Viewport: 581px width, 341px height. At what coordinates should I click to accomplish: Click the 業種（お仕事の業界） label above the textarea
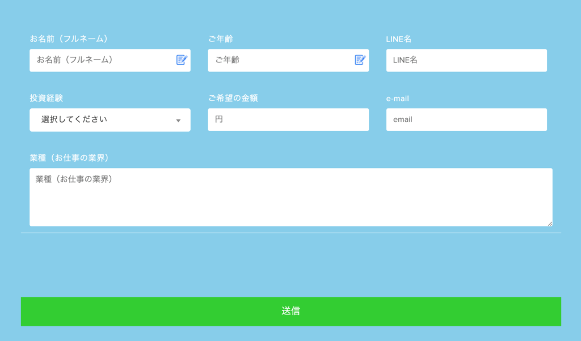point(69,158)
